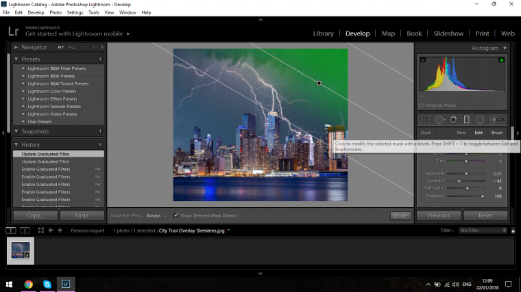
Task: Add a new snapshot with plus icon
Action: coord(100,131)
